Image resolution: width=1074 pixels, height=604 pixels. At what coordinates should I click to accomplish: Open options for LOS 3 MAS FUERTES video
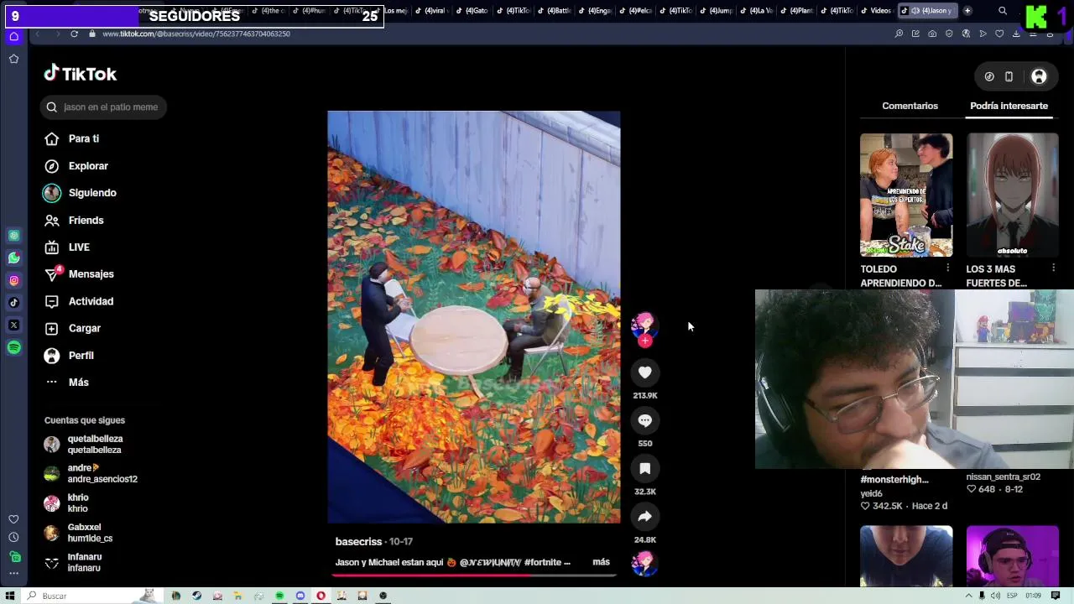pyautogui.click(x=1053, y=268)
